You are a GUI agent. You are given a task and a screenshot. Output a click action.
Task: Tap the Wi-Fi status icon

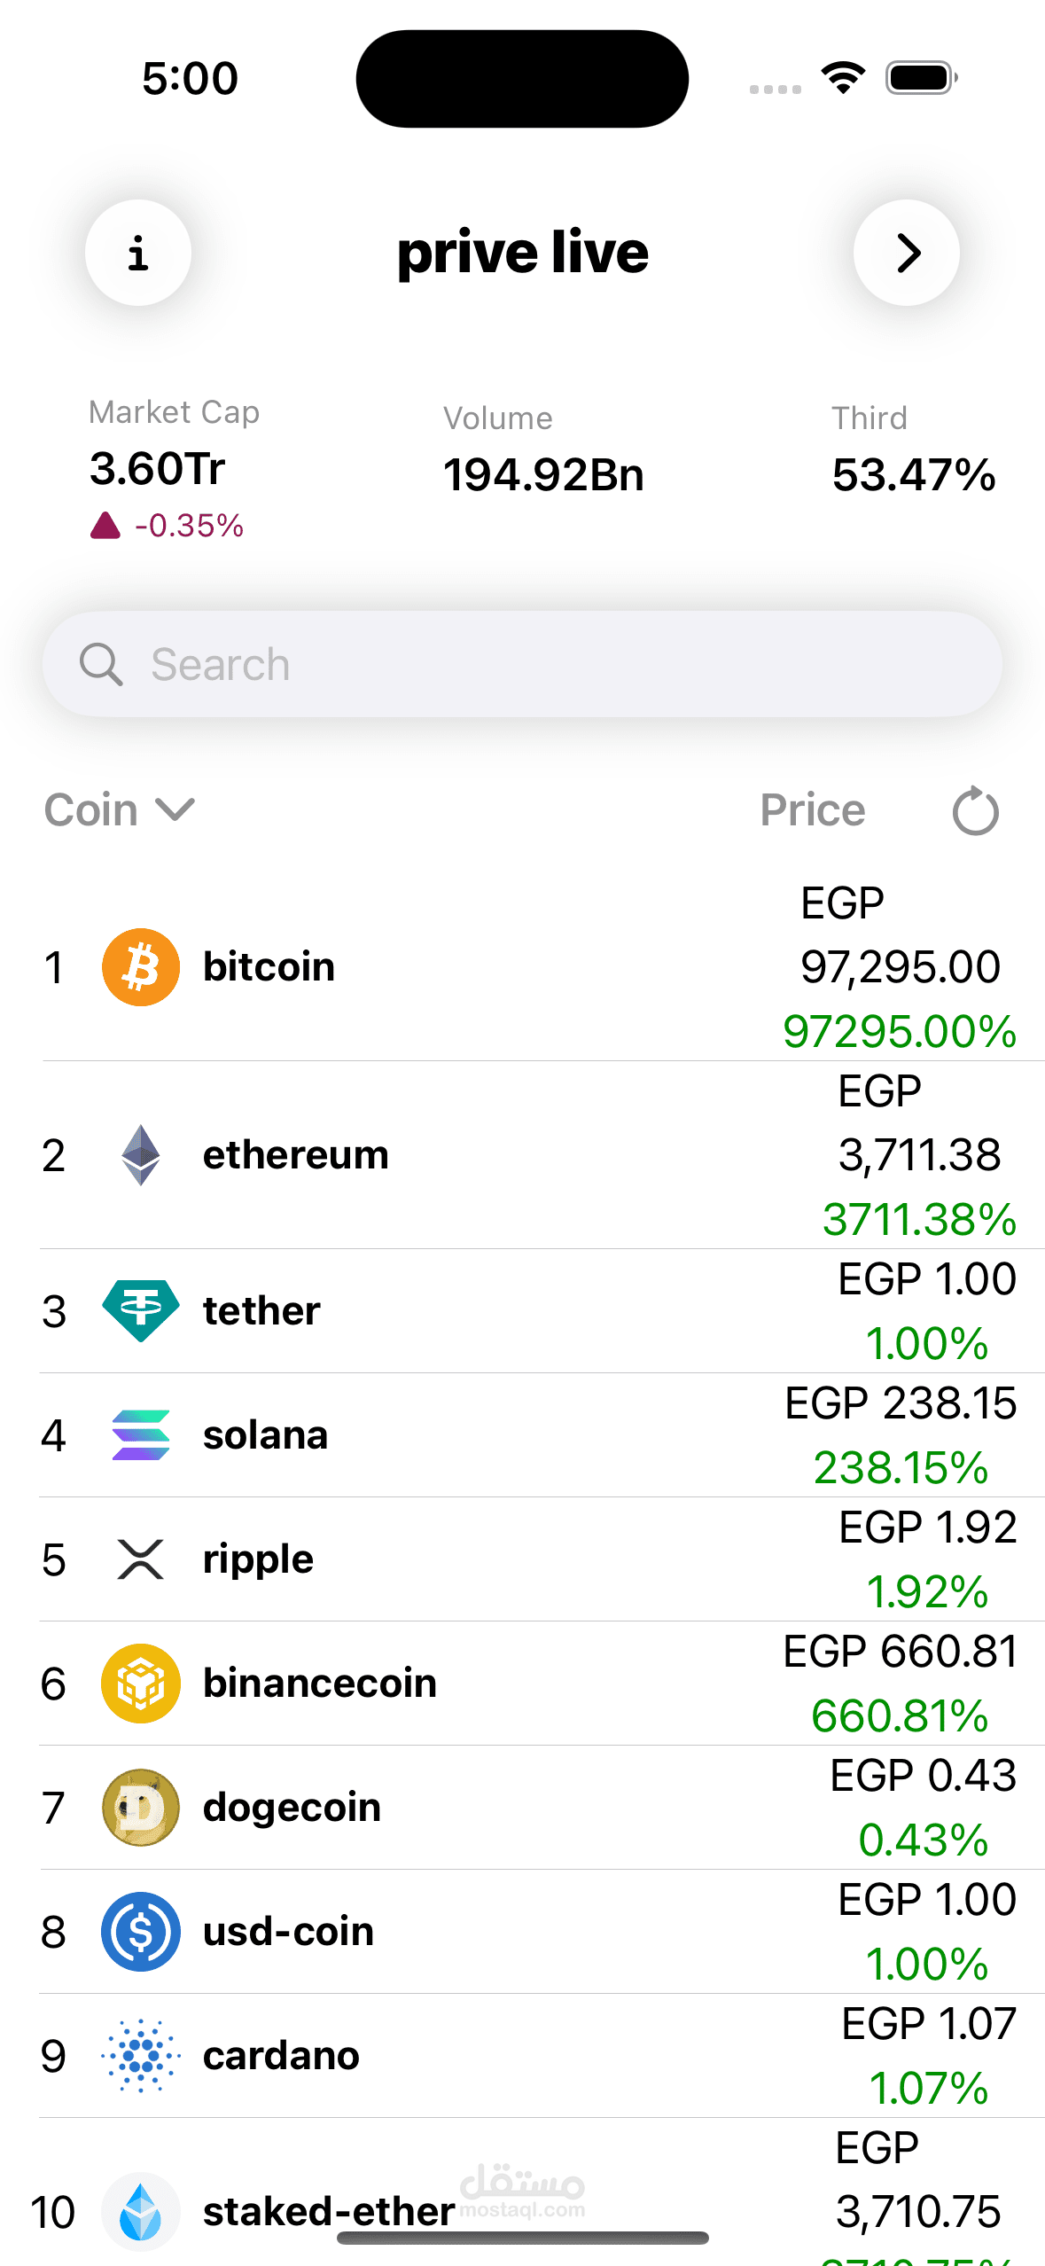point(843,78)
